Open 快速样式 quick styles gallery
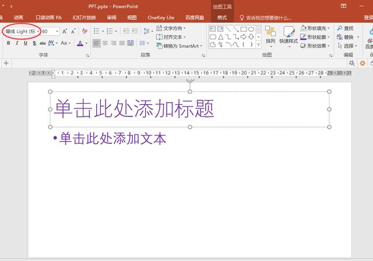 coord(288,36)
